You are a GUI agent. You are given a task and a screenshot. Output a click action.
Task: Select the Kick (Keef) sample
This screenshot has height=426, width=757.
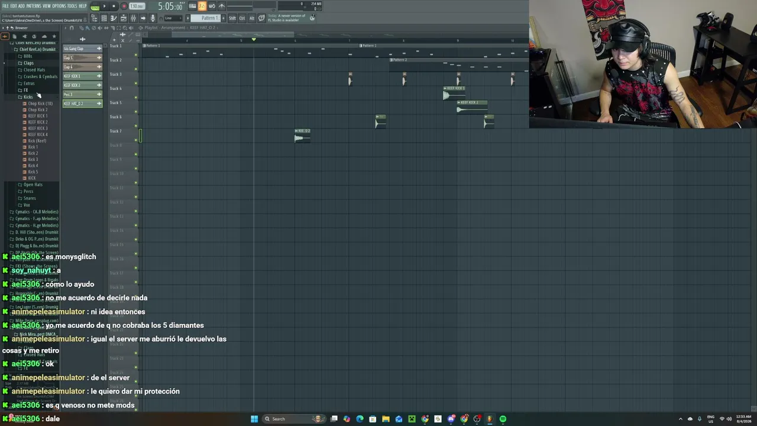[37, 141]
